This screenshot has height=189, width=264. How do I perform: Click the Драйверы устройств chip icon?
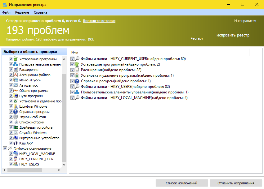pyautogui.click(x=16, y=127)
